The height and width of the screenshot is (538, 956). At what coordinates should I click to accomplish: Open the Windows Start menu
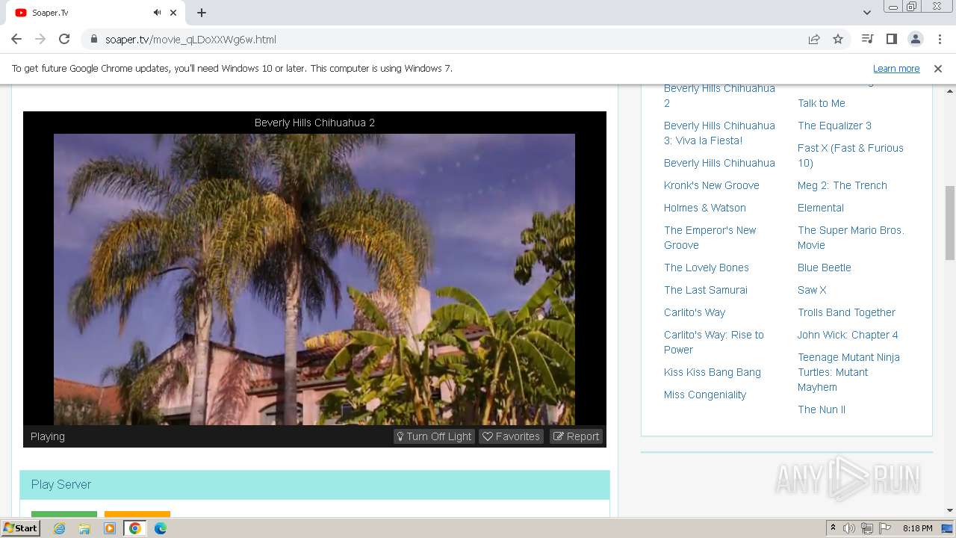click(x=20, y=528)
